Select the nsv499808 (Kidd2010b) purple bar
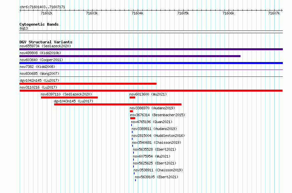Image resolution: width=292 pixels, height=193 pixels. pyautogui.click(x=130, y=56)
